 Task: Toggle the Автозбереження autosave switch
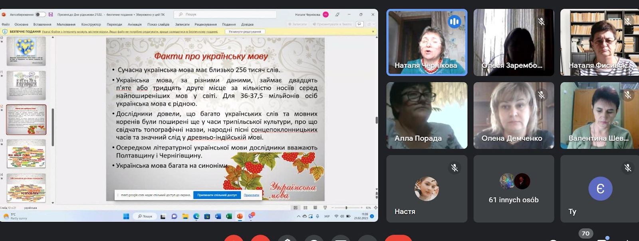(x=40, y=14)
